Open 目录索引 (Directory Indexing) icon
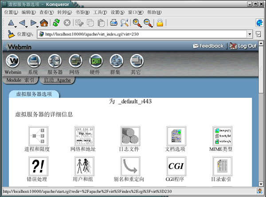266x197 pixels. 222,166
